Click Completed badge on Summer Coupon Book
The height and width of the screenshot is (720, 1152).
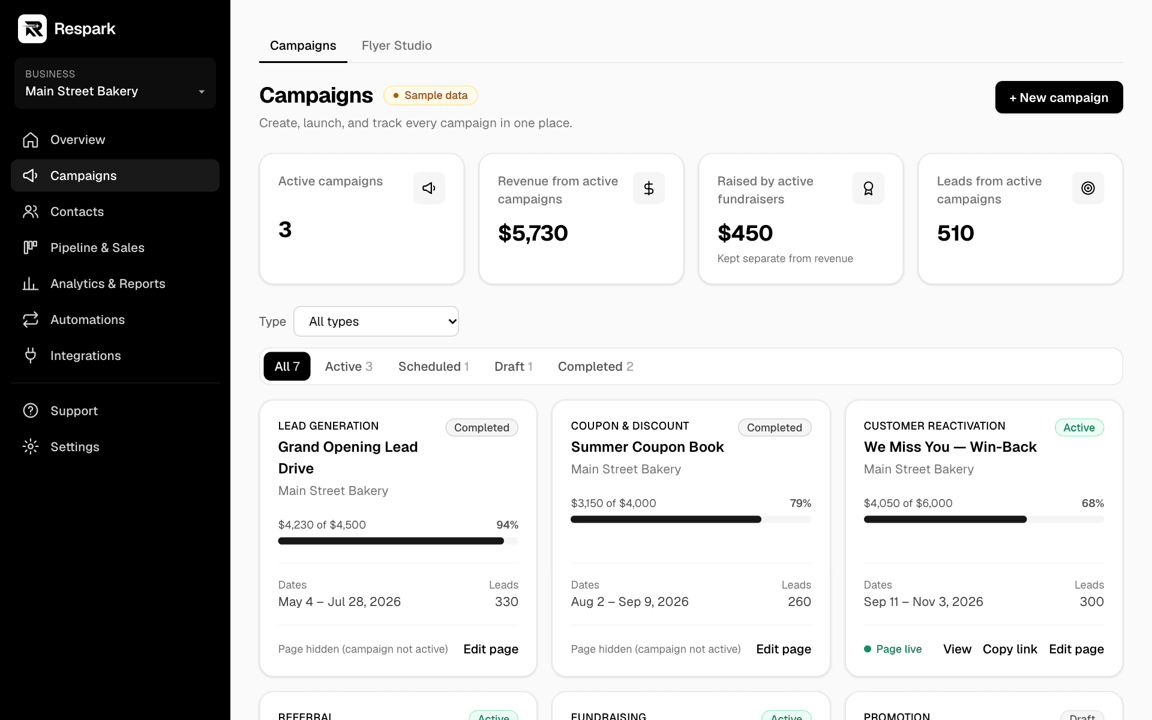[x=775, y=428]
